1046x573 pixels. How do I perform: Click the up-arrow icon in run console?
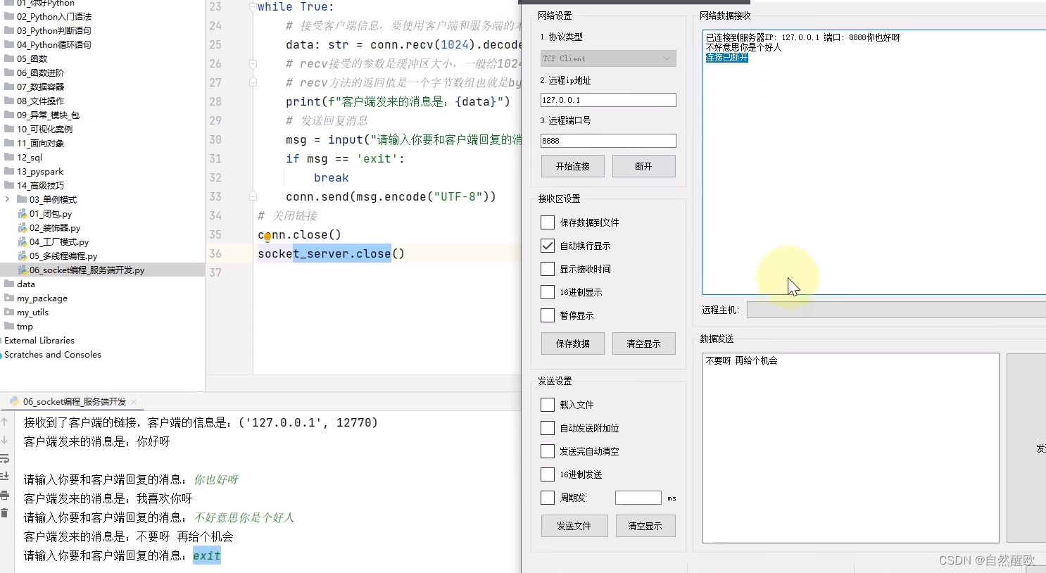tap(4, 422)
